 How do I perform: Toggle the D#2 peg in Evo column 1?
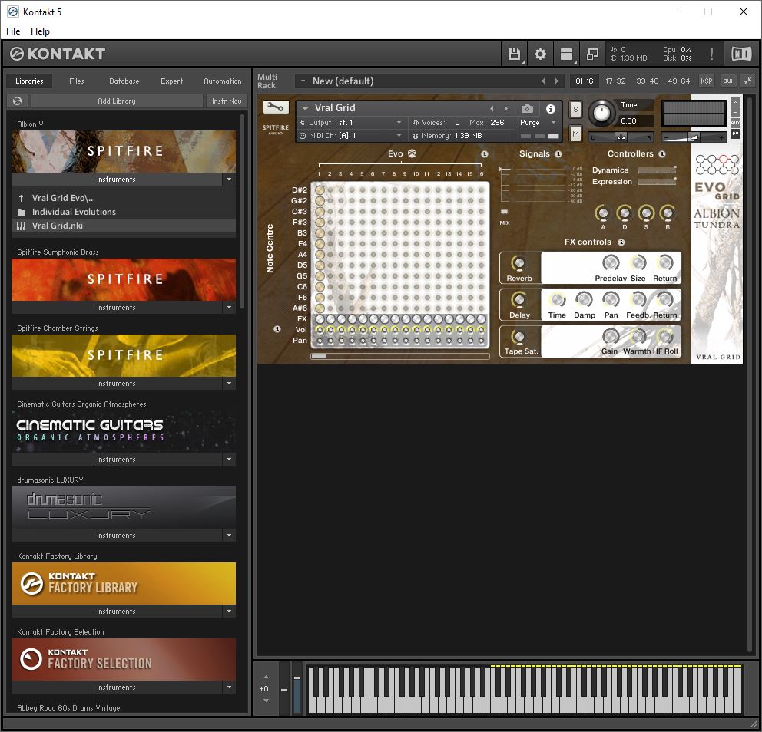point(320,190)
